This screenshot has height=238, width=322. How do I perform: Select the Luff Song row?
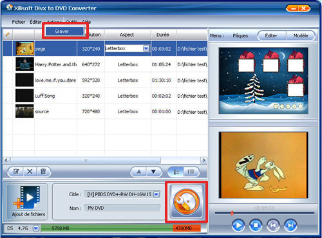pyautogui.click(x=105, y=96)
